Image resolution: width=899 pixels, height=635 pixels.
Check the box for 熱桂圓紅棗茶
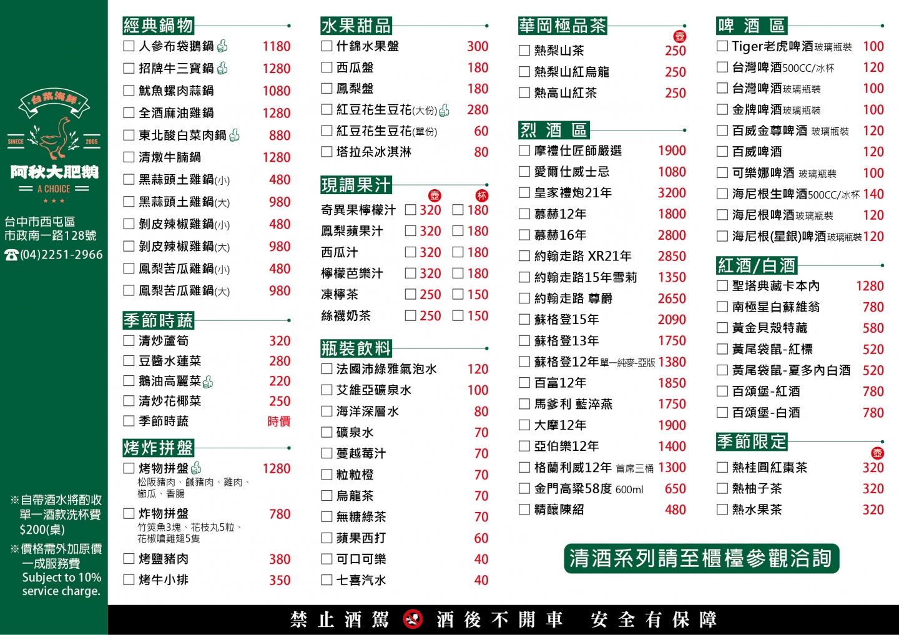722,467
